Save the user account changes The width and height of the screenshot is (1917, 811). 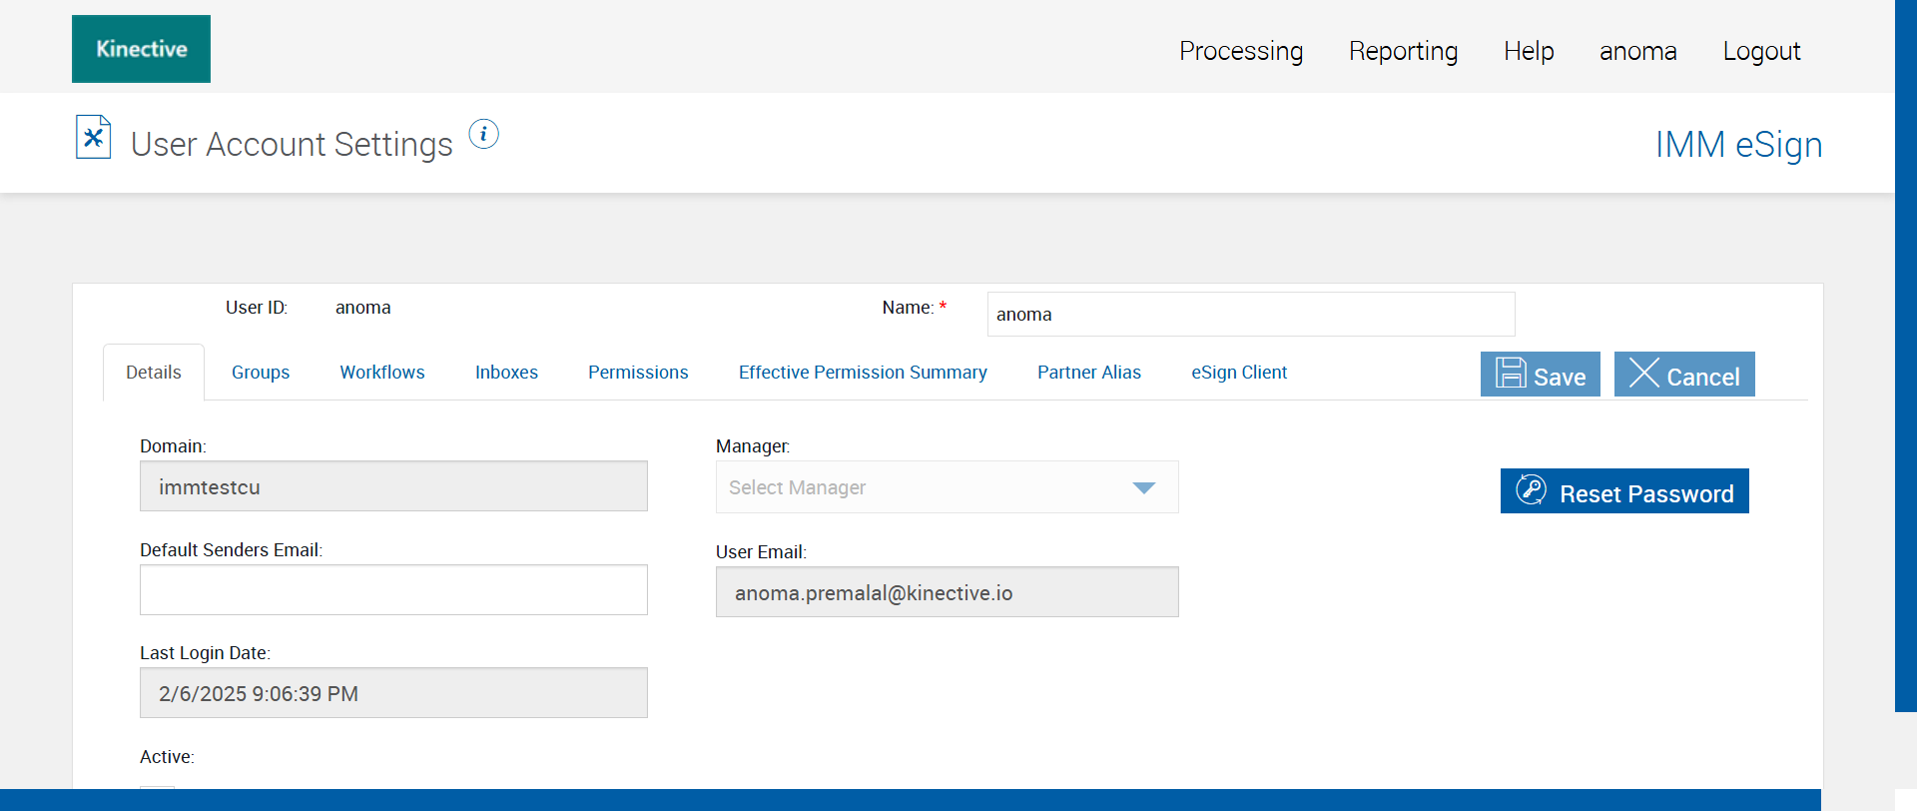pyautogui.click(x=1540, y=375)
